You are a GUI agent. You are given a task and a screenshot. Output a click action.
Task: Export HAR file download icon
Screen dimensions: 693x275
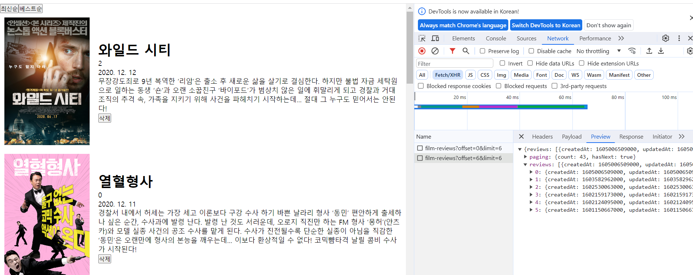pyautogui.click(x=661, y=51)
